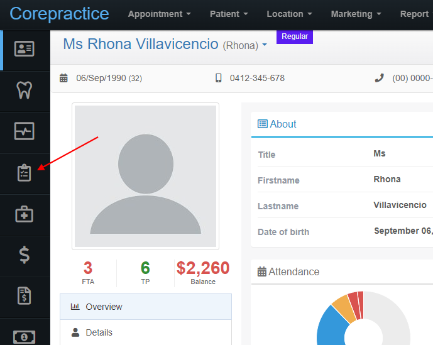Open the patient ID card sidebar icon

pos(25,48)
